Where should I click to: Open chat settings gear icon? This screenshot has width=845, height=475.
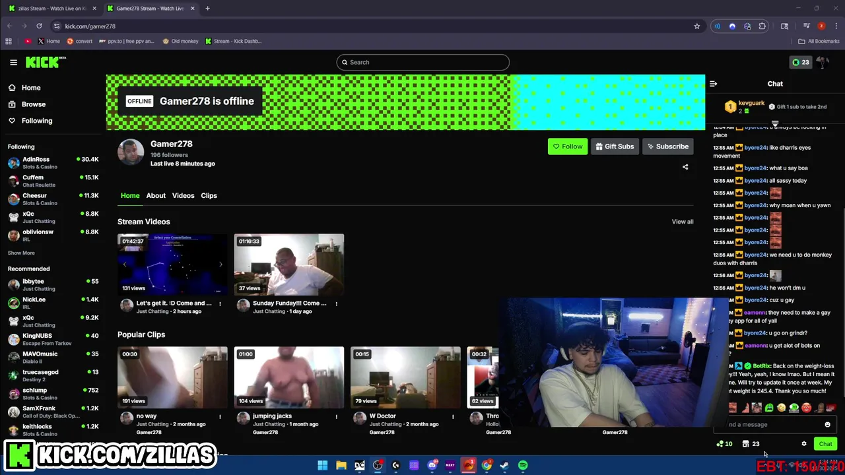pos(804,444)
